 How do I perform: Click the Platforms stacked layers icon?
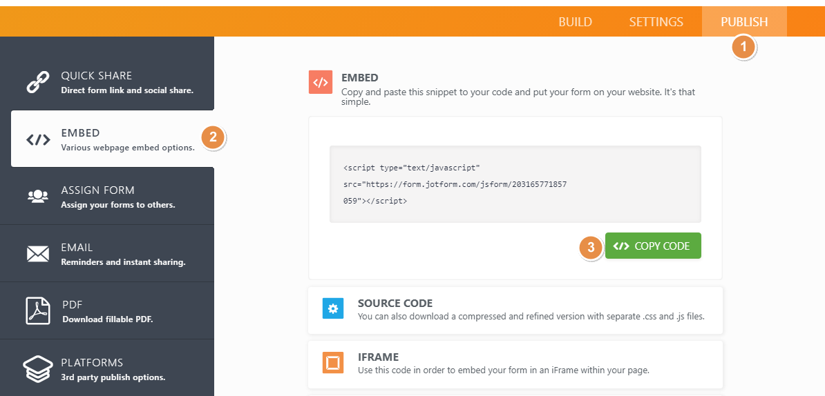coord(37,369)
